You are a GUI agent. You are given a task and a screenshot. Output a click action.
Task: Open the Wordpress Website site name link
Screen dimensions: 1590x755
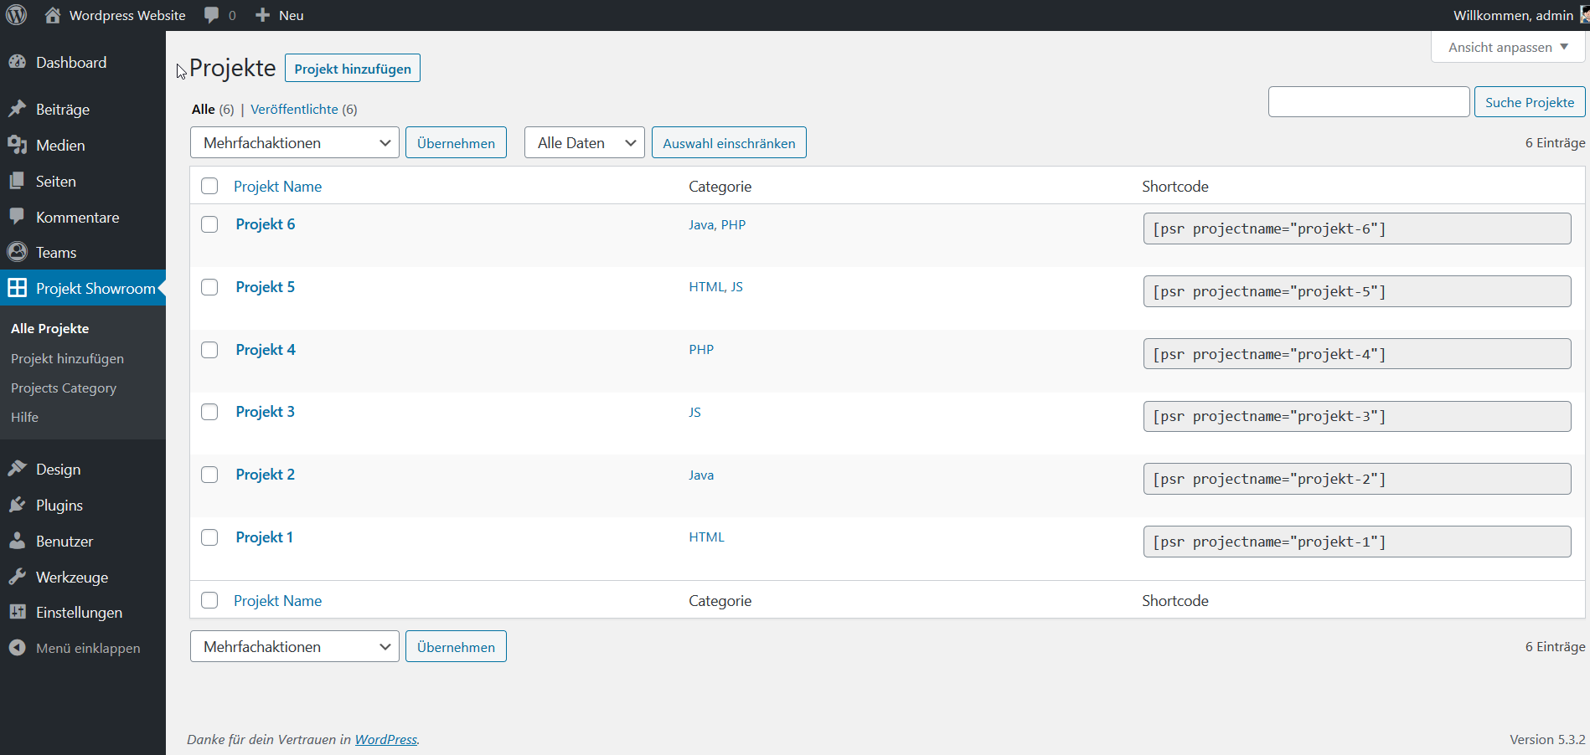127,15
